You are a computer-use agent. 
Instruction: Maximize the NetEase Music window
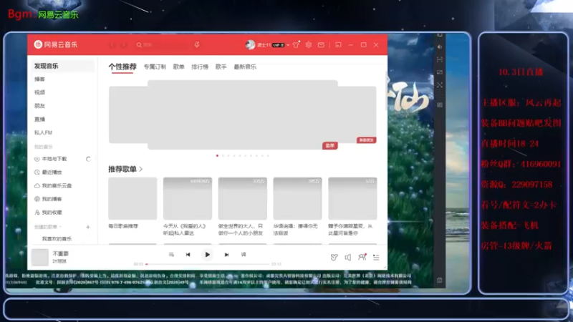click(363, 44)
